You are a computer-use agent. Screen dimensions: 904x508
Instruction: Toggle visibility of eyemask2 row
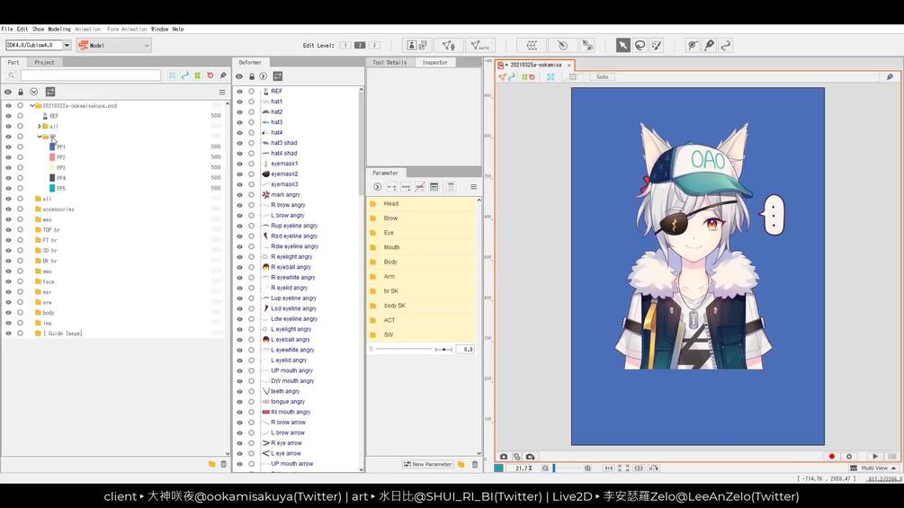pos(240,174)
